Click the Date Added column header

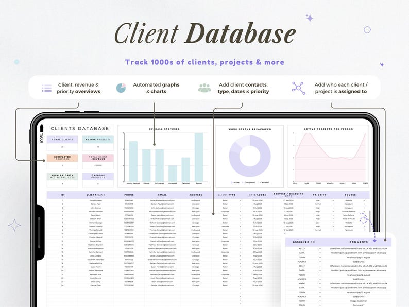tap(258, 195)
